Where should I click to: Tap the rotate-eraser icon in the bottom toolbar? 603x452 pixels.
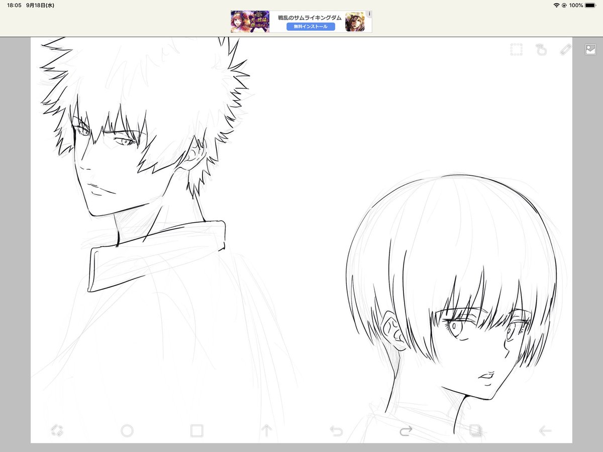click(57, 430)
